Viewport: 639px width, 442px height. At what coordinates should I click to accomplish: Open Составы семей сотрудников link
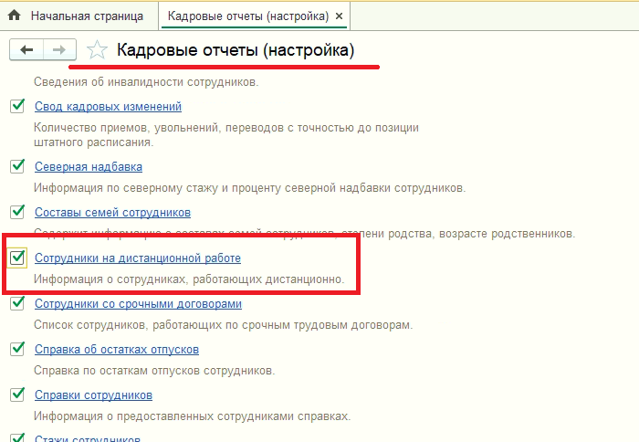coord(112,213)
